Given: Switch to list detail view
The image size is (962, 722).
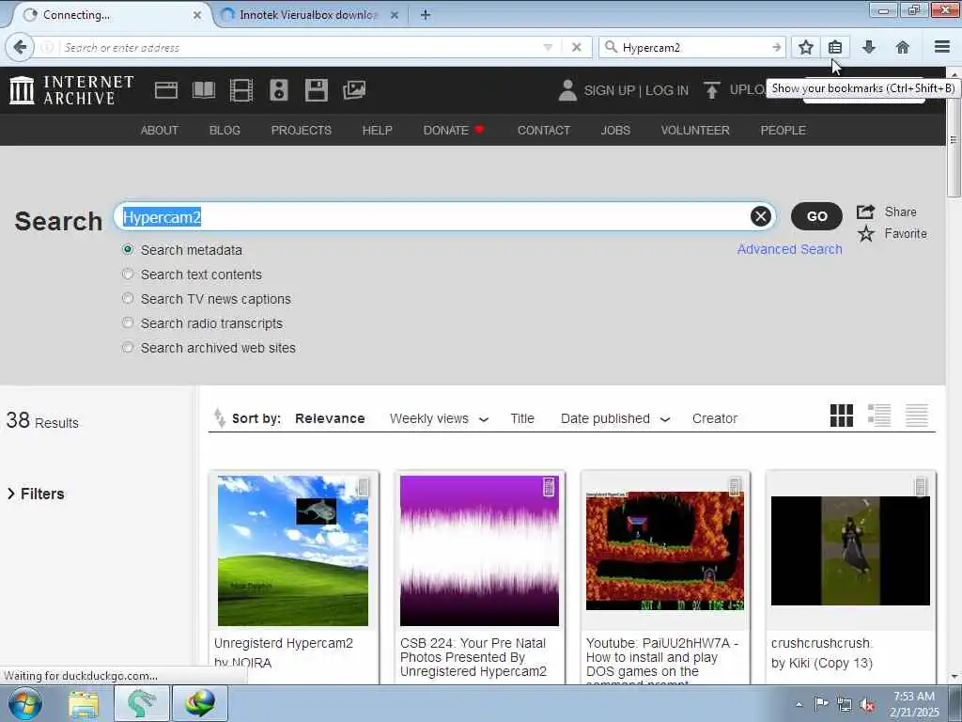Looking at the screenshot, I should pos(879,416).
